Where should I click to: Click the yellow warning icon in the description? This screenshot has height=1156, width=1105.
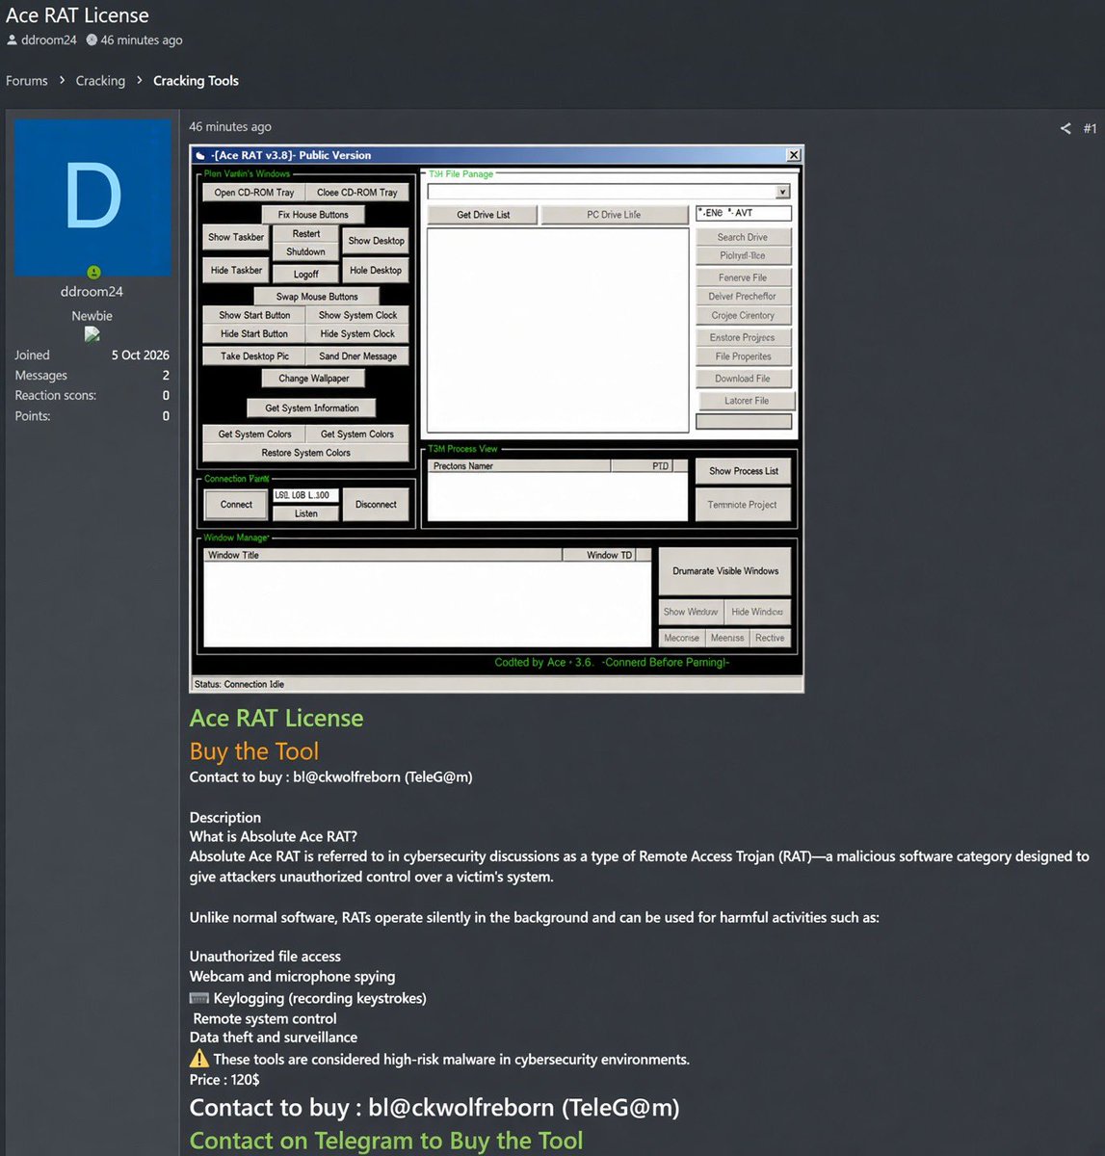(199, 1059)
